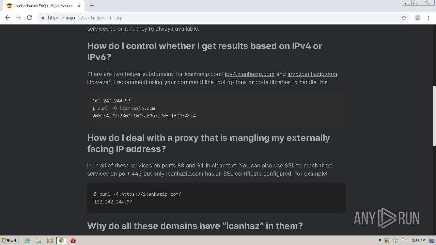Viewport: 436px width, 245px height.
Task: Go forward to the next page
Action: point(18,18)
